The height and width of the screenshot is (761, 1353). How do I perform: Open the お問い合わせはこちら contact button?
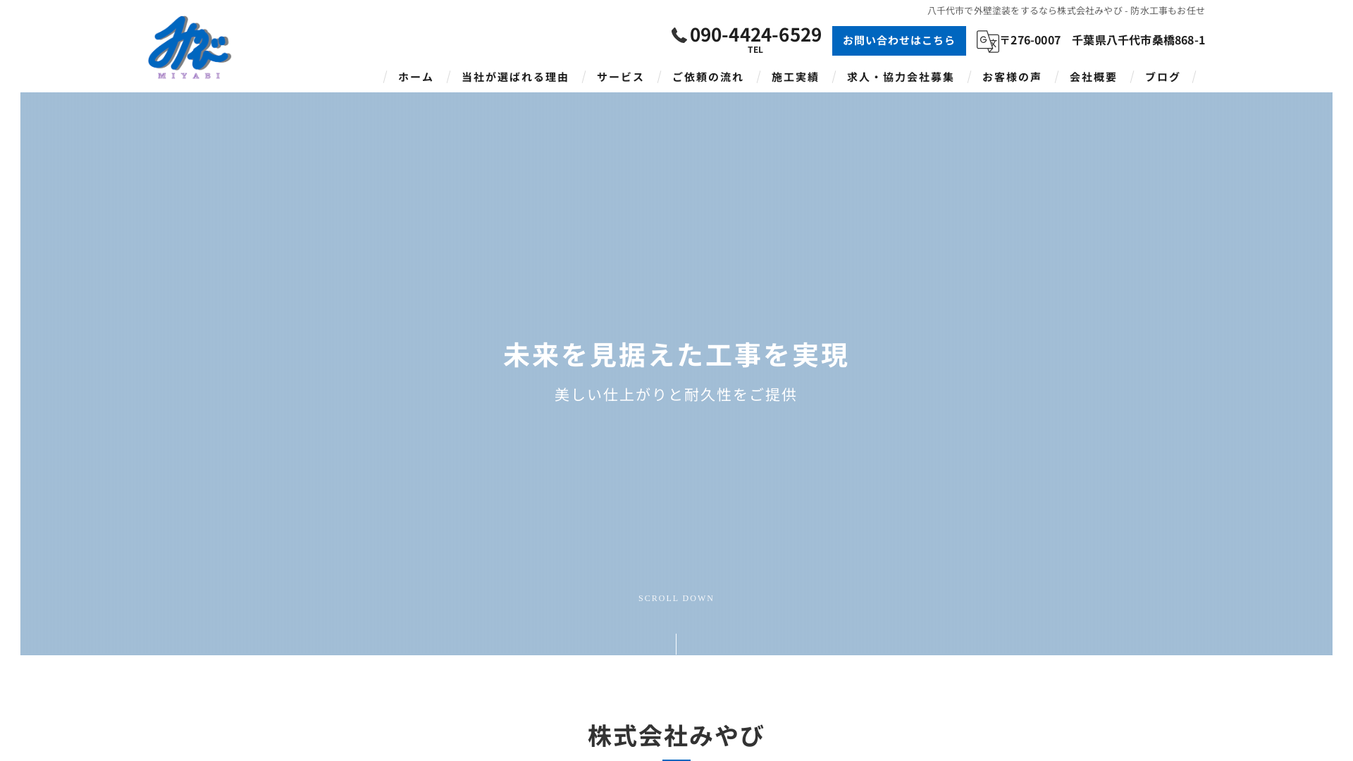click(898, 40)
